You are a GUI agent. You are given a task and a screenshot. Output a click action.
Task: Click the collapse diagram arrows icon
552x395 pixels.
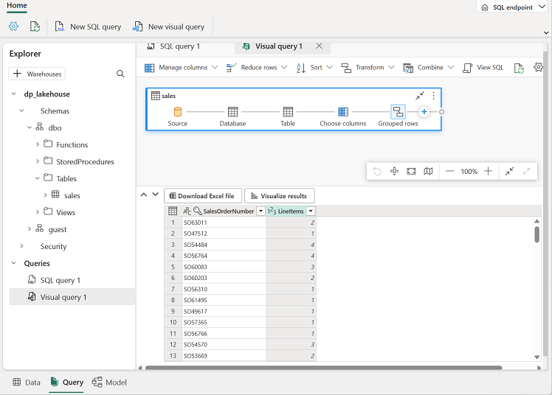[509, 171]
